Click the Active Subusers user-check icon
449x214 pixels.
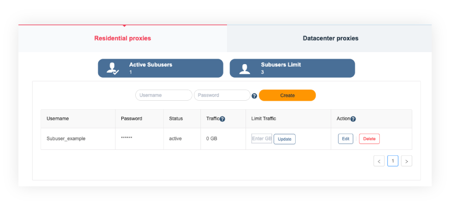click(113, 69)
